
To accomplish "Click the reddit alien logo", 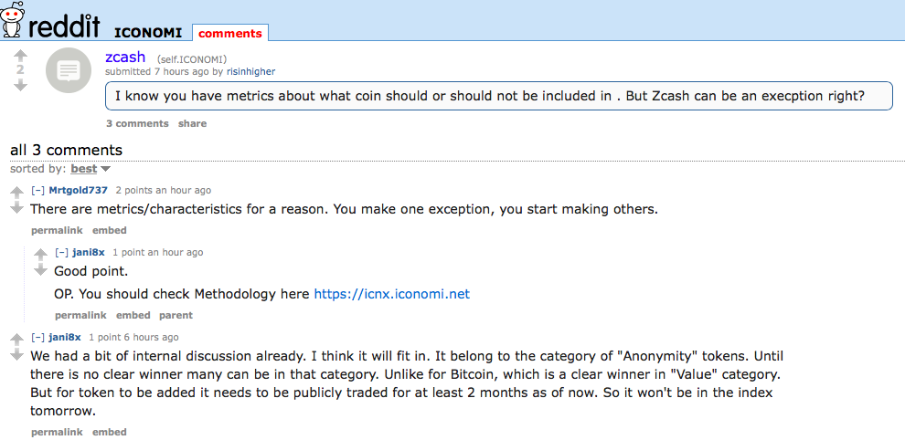I will (13, 19).
